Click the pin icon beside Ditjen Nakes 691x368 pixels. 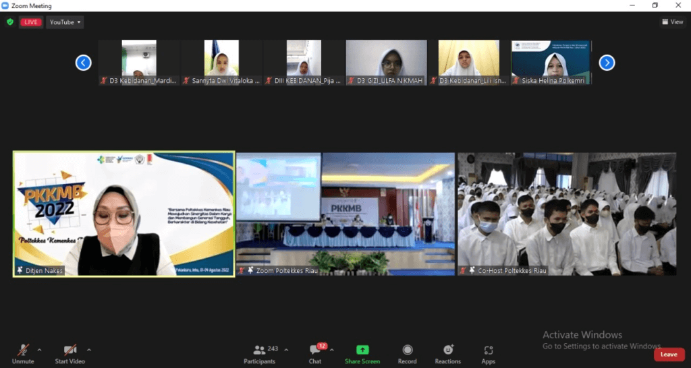[20, 270]
